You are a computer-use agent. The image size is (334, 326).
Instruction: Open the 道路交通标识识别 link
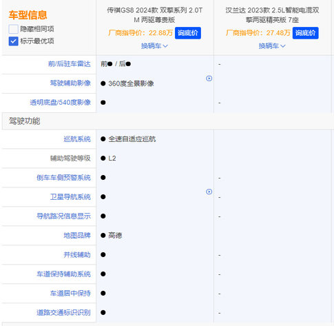tap(64, 313)
